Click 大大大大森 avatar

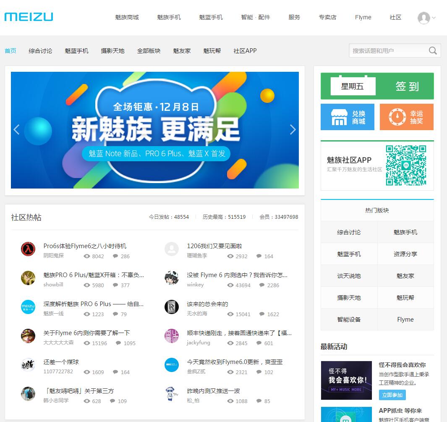coord(28,336)
